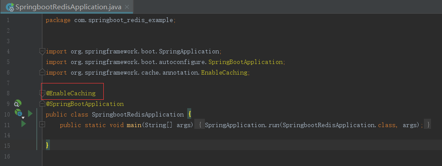Click the Java class icon on the tab
The image size is (442, 166).
point(10,7)
